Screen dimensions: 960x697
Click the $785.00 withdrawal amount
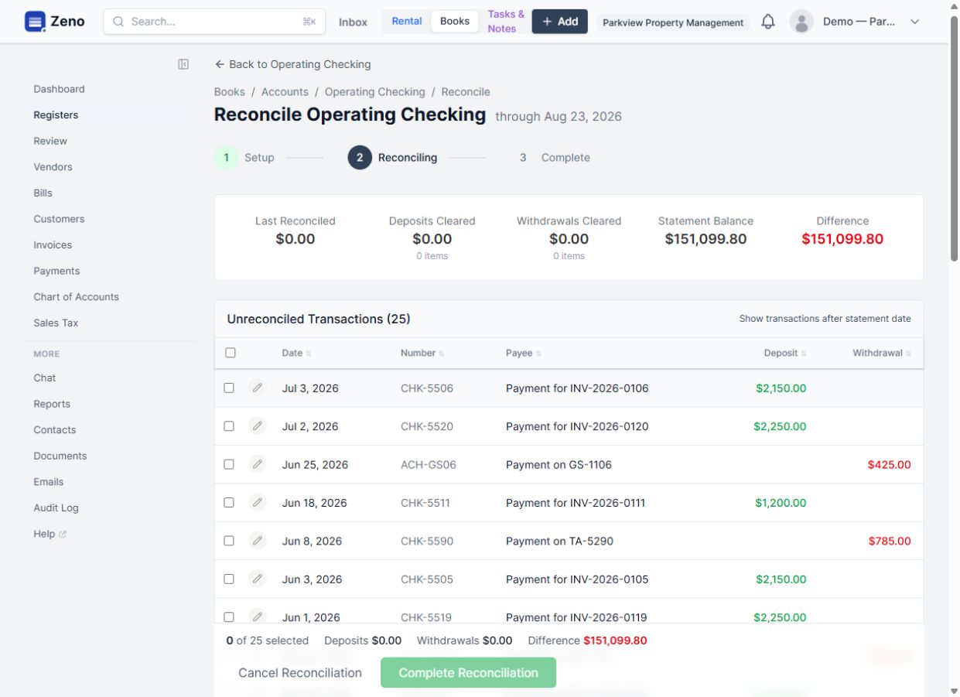890,541
